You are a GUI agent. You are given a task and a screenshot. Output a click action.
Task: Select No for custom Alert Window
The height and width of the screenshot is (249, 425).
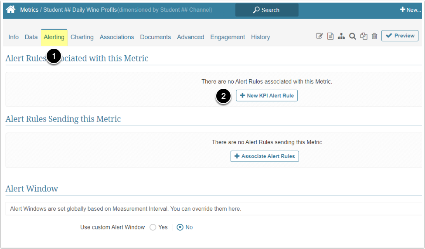[180, 227]
